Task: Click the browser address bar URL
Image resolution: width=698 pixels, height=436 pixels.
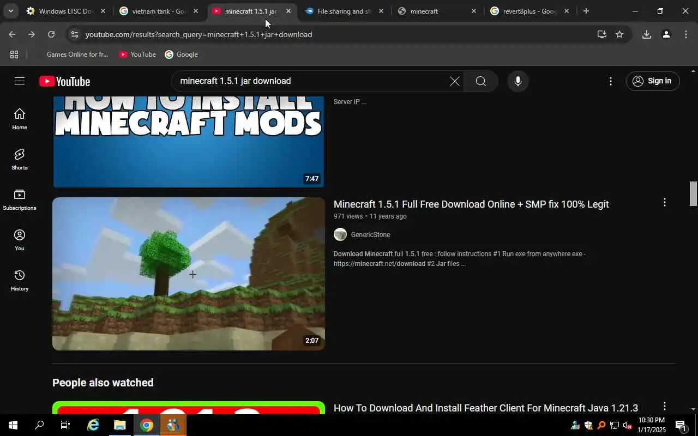Action: pyautogui.click(x=199, y=34)
